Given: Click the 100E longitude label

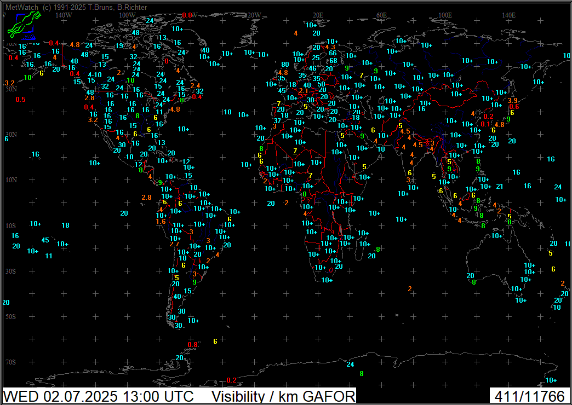Looking at the screenshot, I should click(445, 15).
